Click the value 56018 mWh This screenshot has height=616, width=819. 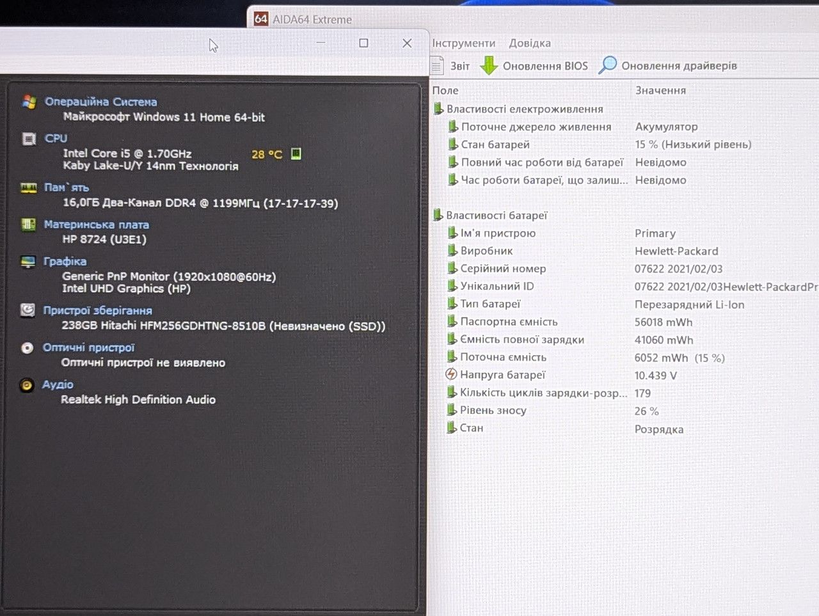pos(664,322)
